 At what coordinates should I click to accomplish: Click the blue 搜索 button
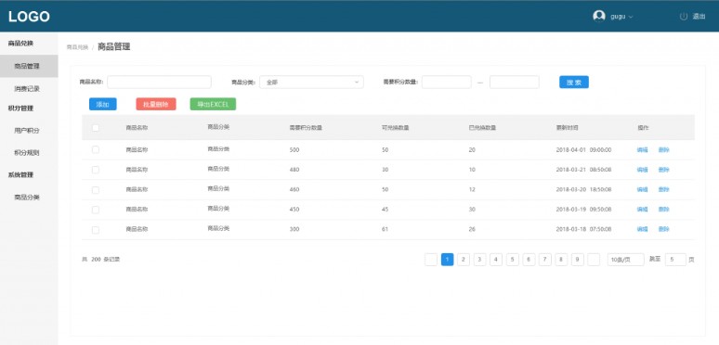click(x=574, y=83)
